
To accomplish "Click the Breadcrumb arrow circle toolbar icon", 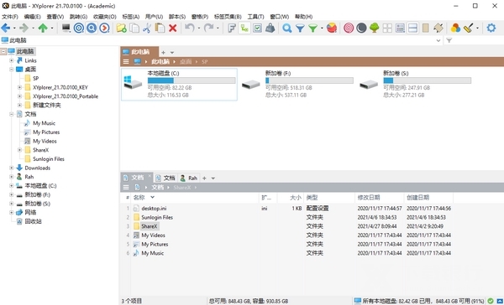I will pyautogui.click(x=104, y=28).
